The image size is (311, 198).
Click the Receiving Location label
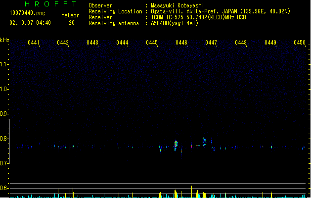[115, 11]
